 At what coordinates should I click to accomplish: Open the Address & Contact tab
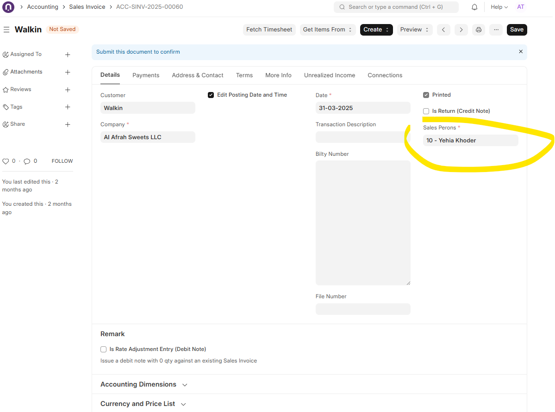(x=198, y=75)
